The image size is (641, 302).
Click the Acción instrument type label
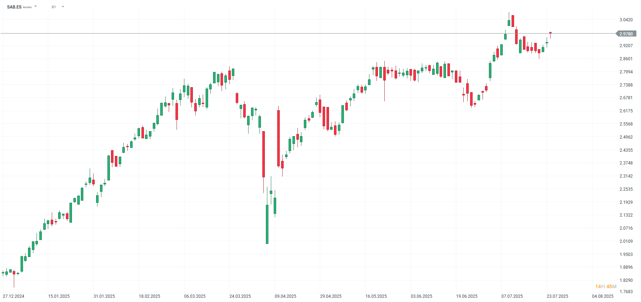[27, 7]
